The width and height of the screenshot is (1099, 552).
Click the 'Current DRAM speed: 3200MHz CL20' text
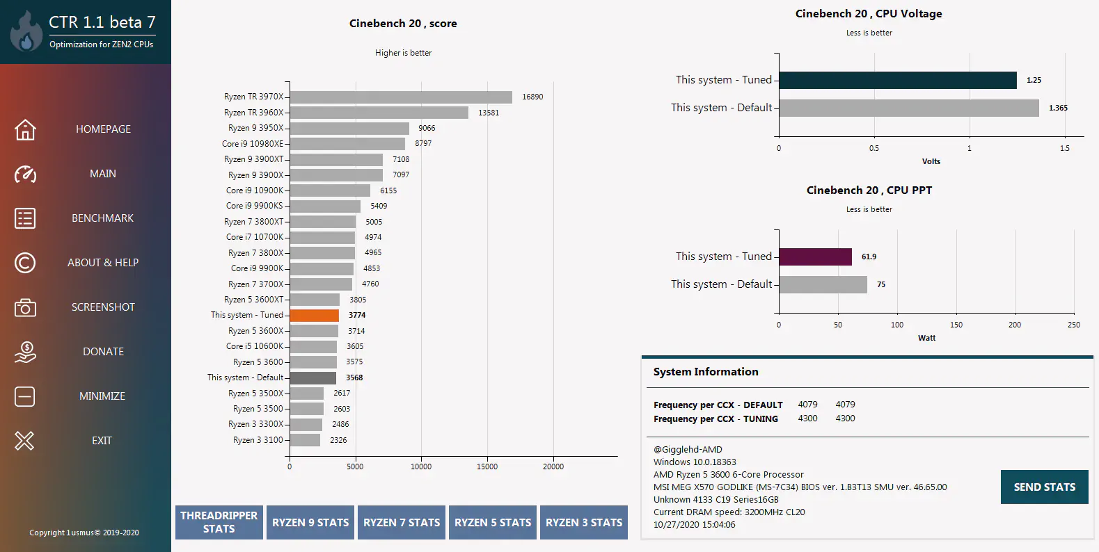729,512
